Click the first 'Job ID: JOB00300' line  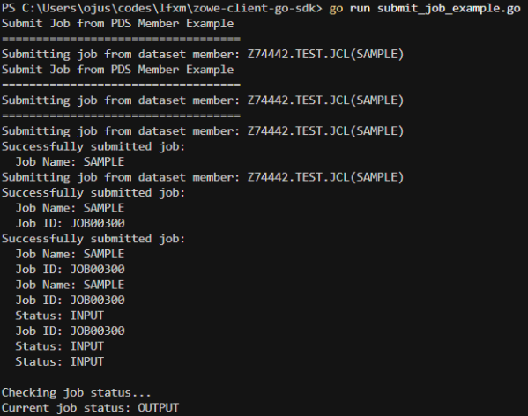[70, 223]
